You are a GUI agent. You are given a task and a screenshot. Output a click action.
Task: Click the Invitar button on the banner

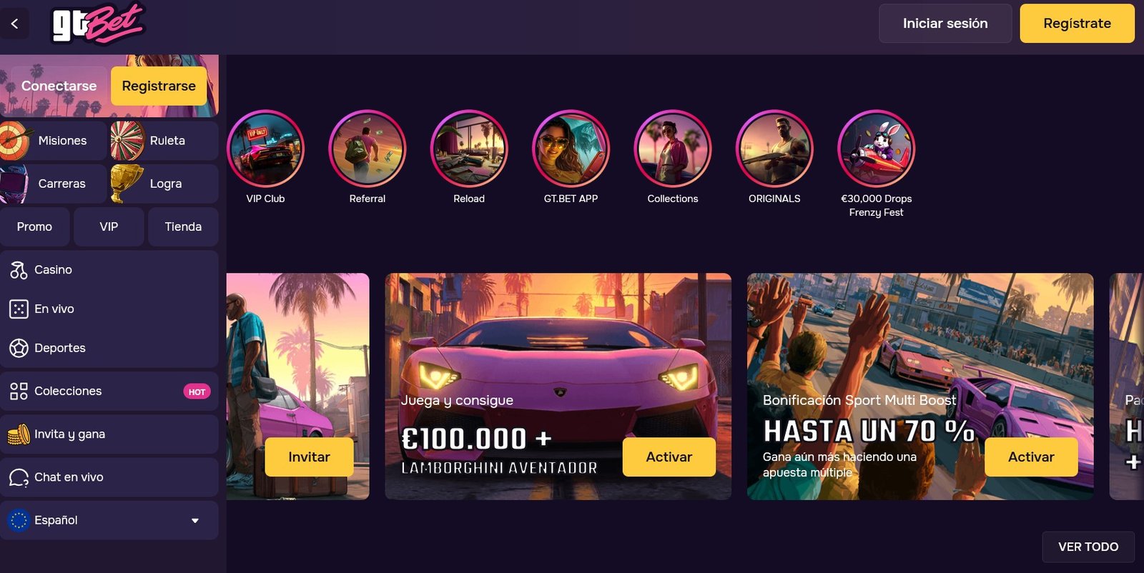point(309,457)
